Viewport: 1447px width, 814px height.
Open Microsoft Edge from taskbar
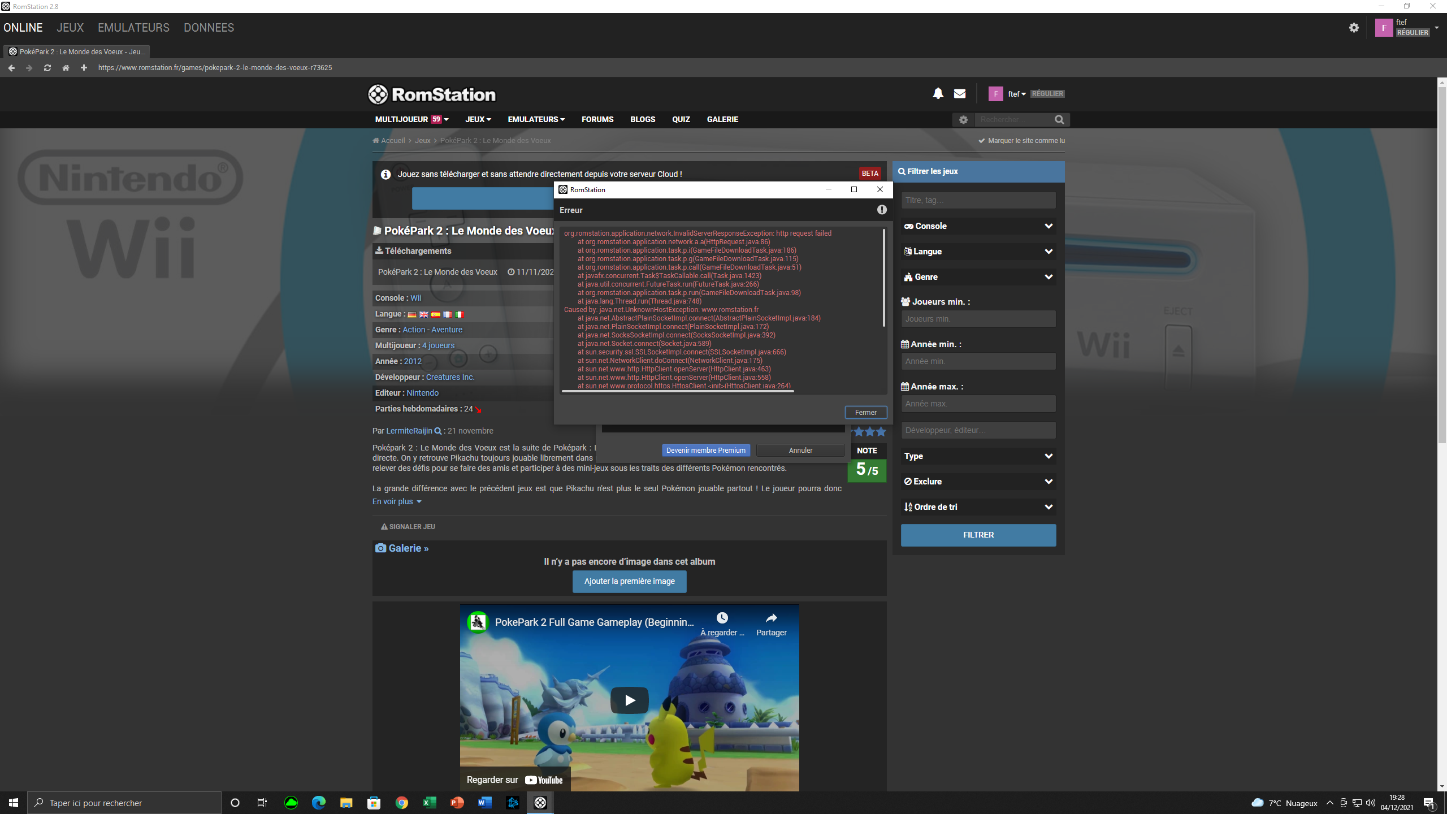(x=319, y=803)
